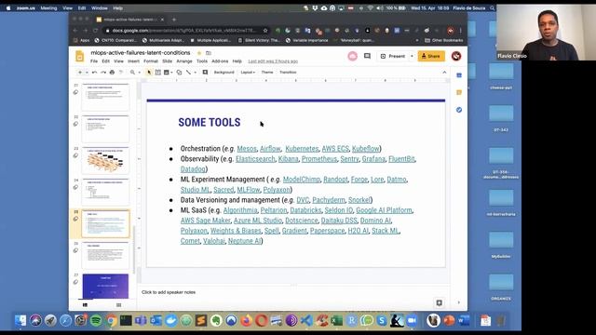Open the File menu in Slides

pos(94,61)
